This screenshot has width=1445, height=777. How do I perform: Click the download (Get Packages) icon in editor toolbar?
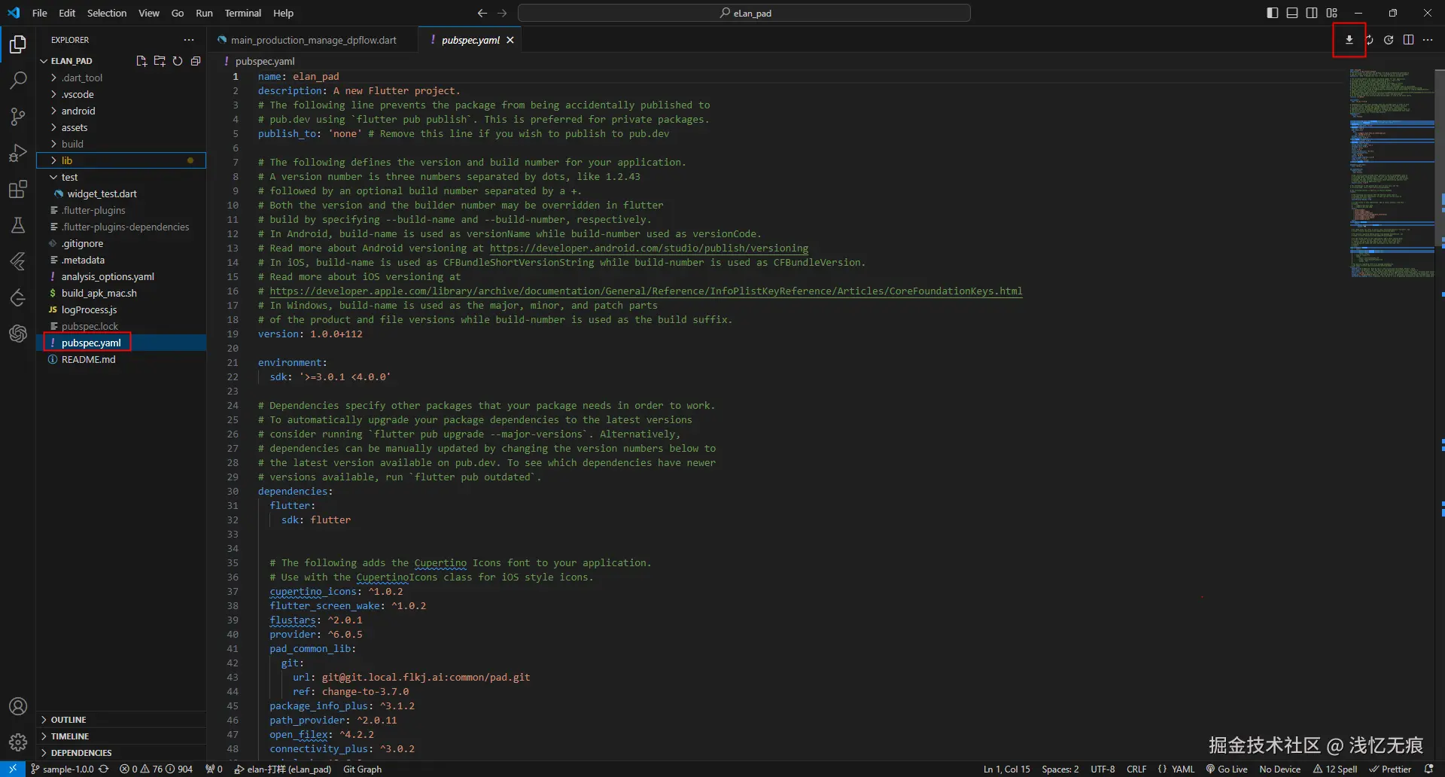[1349, 40]
